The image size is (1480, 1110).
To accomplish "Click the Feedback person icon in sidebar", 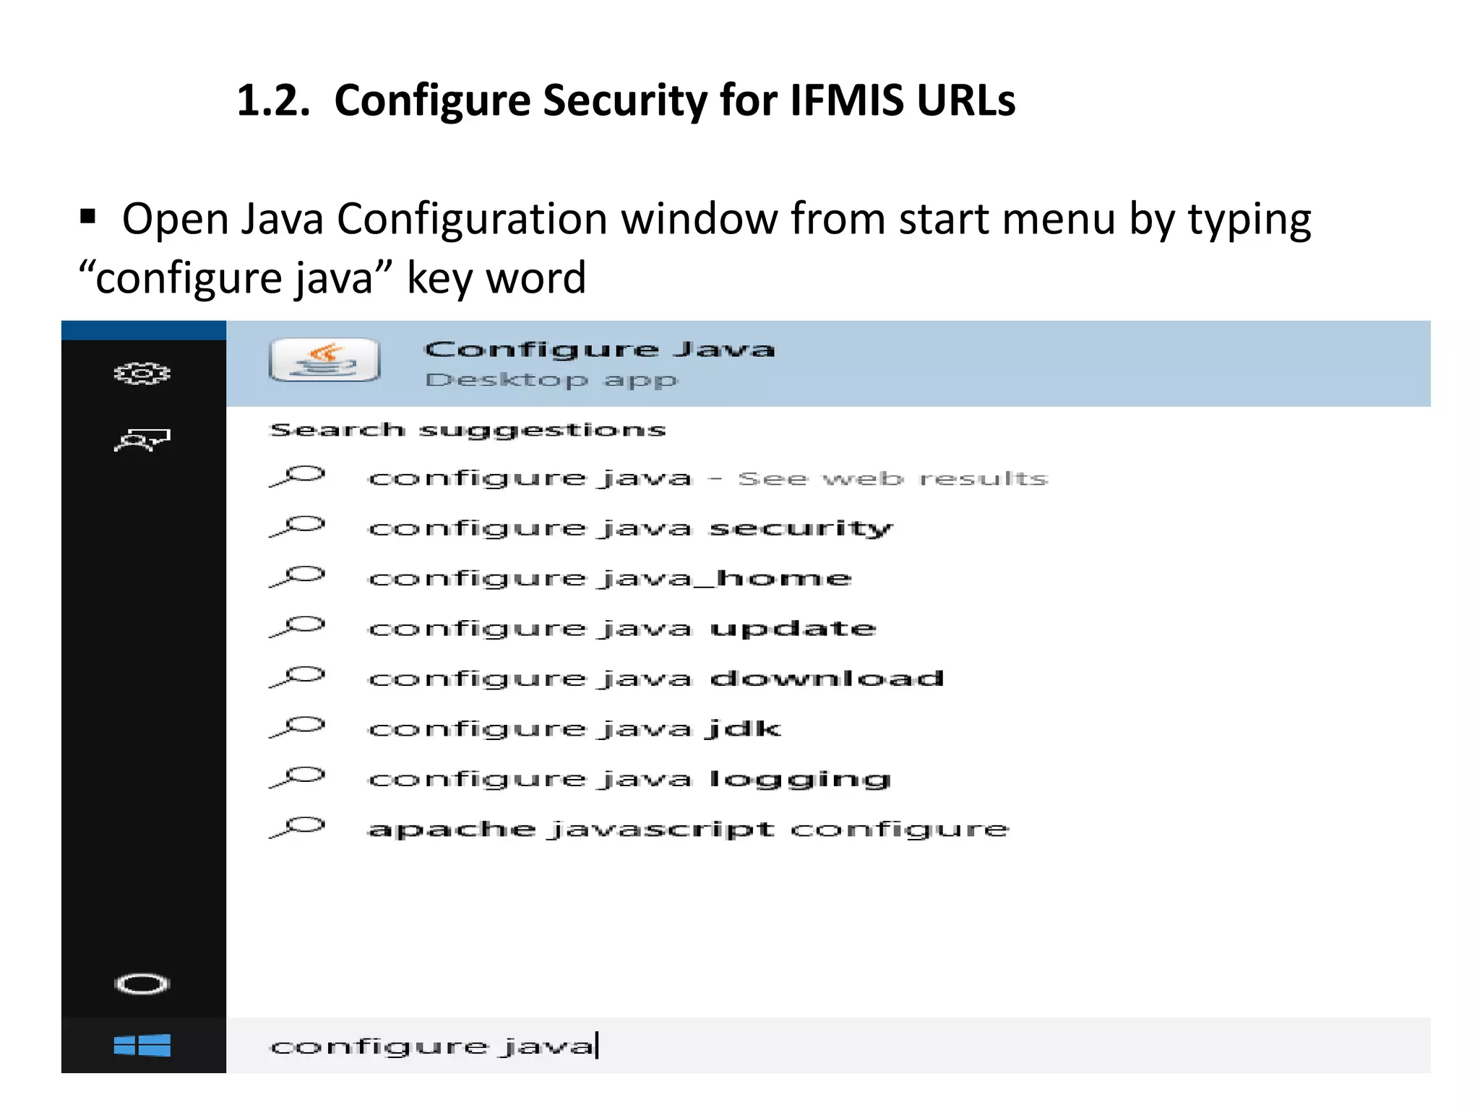I will click(142, 439).
